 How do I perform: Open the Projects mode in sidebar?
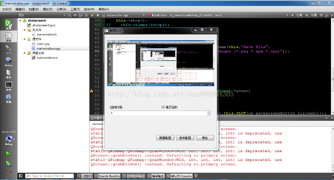[x=8, y=74]
